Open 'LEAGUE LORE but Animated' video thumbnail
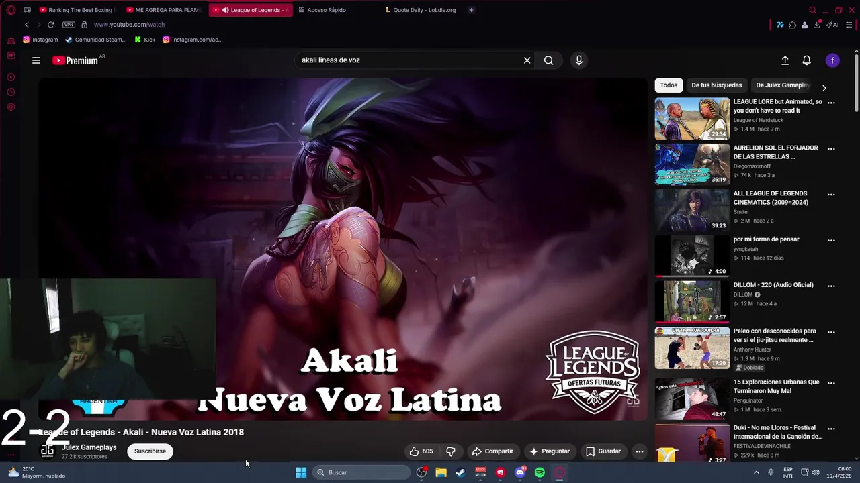The width and height of the screenshot is (860, 483). pos(692,119)
